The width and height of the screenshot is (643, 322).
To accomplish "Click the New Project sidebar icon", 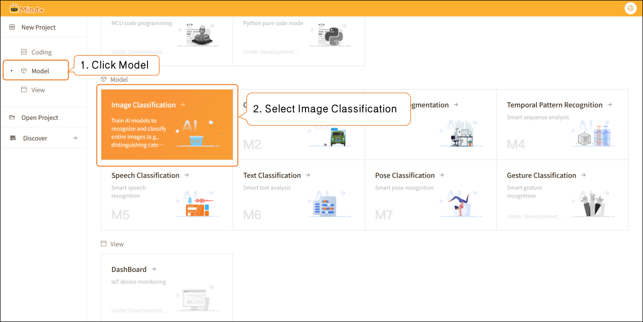I will tap(13, 27).
